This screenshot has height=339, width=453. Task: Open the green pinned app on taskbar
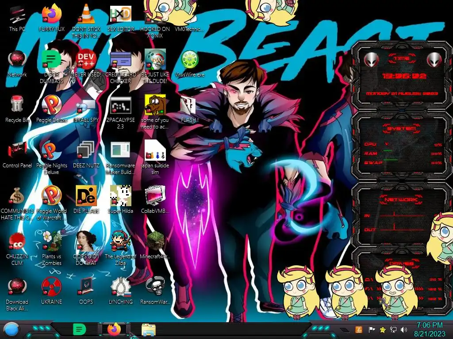pyautogui.click(x=79, y=329)
